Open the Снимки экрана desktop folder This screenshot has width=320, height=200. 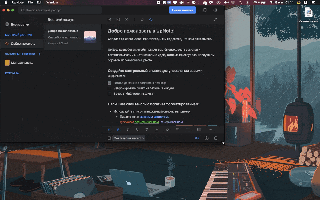pos(308,15)
